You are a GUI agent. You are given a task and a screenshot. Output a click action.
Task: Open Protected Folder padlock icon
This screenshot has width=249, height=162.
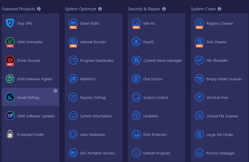point(10,134)
